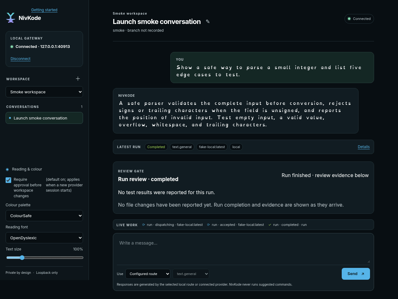Click the text.general chip in Latest Run
This screenshot has width=398, height=299.
[182, 147]
